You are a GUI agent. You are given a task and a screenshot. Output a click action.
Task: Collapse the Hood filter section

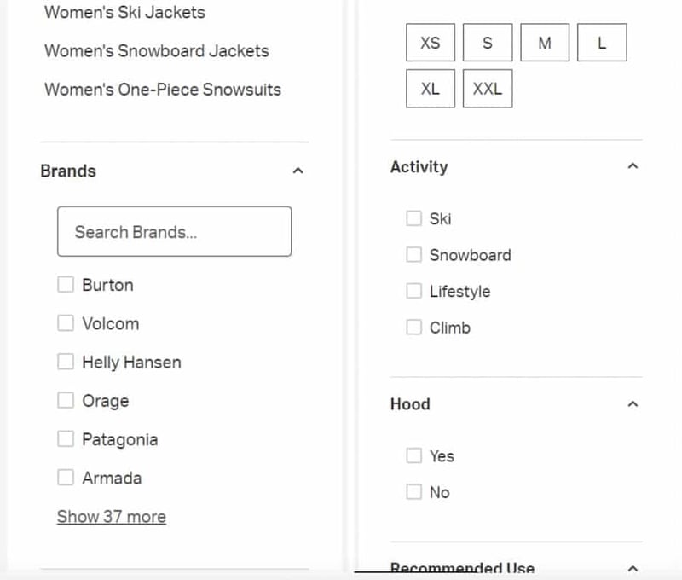pyautogui.click(x=632, y=403)
